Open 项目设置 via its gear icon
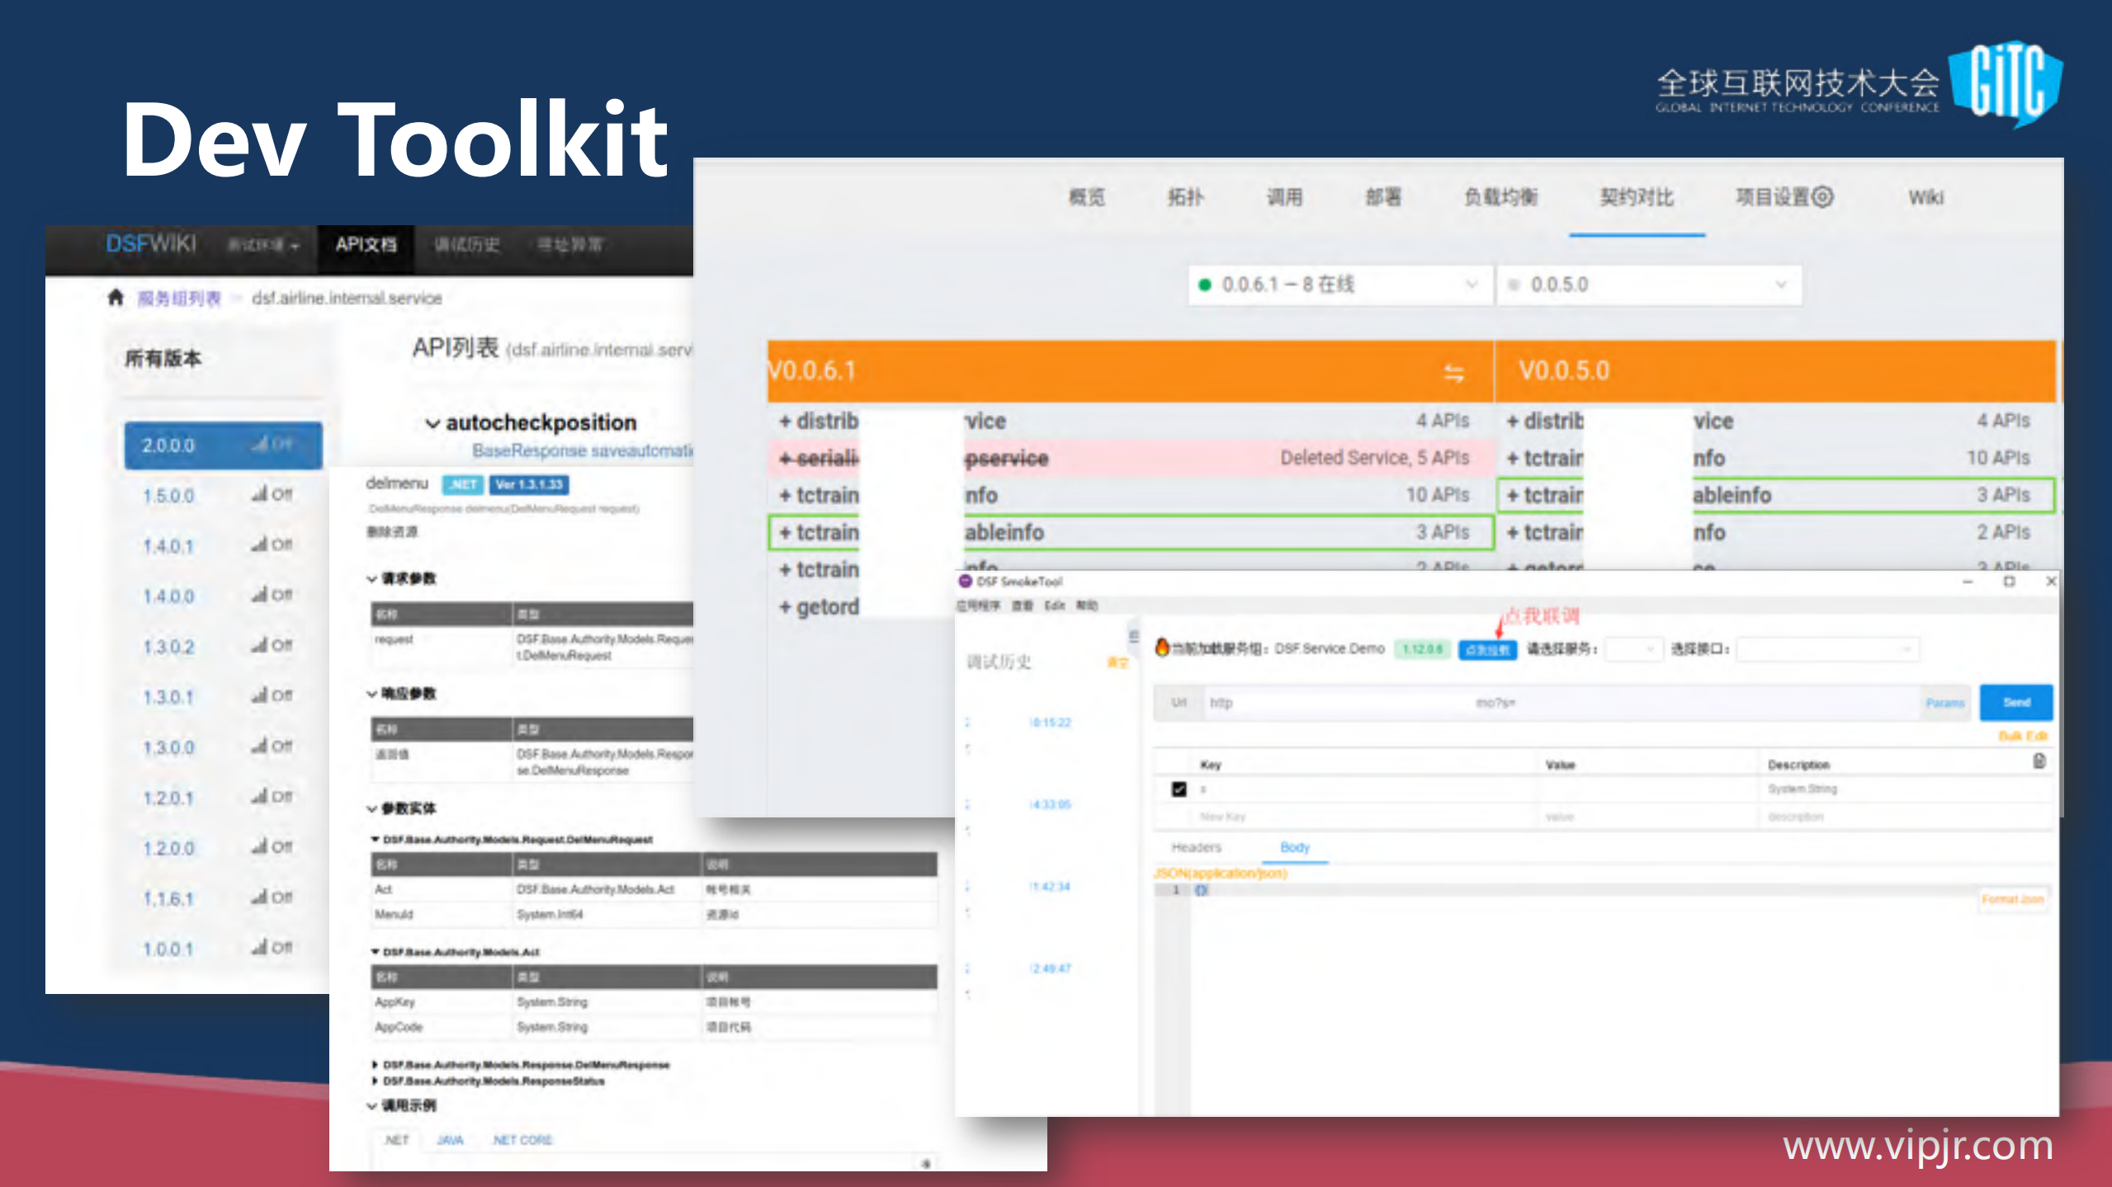 coord(1821,196)
